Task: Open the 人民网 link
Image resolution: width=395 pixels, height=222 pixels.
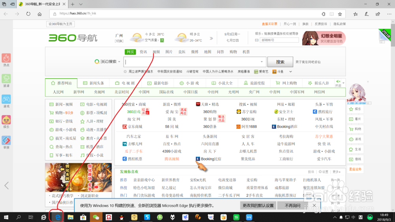Action: tap(58, 92)
